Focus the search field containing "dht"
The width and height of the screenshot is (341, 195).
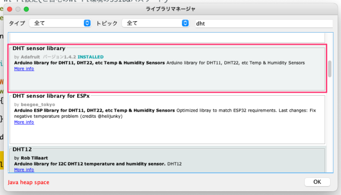[x=265, y=23]
